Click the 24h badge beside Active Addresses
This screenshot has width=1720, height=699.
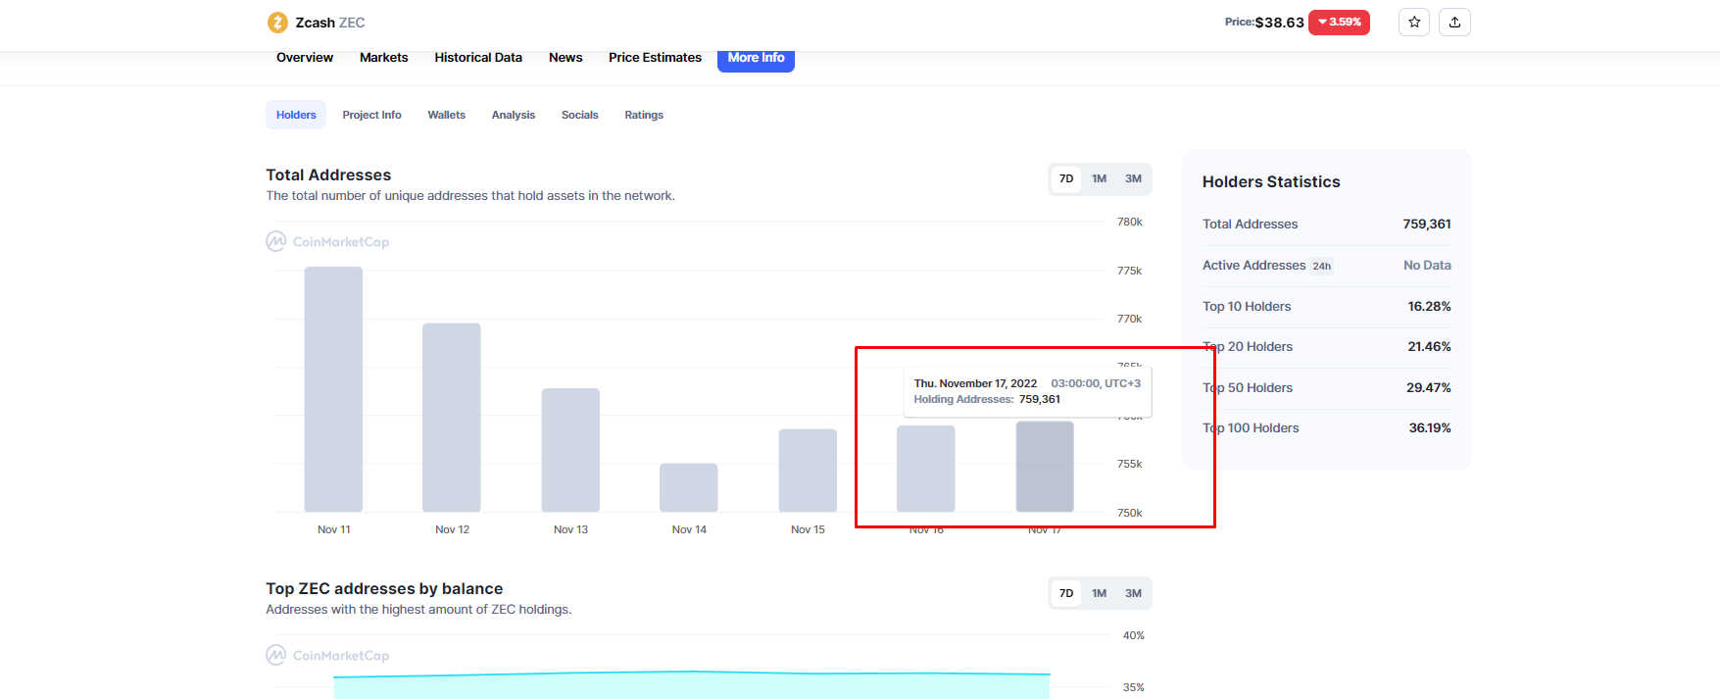[x=1322, y=266]
